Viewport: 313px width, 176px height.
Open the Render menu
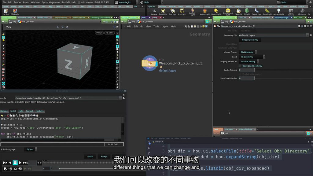17,2
